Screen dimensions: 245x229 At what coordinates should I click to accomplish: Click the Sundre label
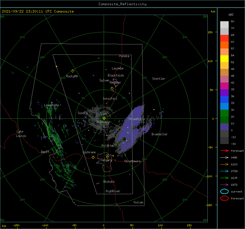point(82,113)
